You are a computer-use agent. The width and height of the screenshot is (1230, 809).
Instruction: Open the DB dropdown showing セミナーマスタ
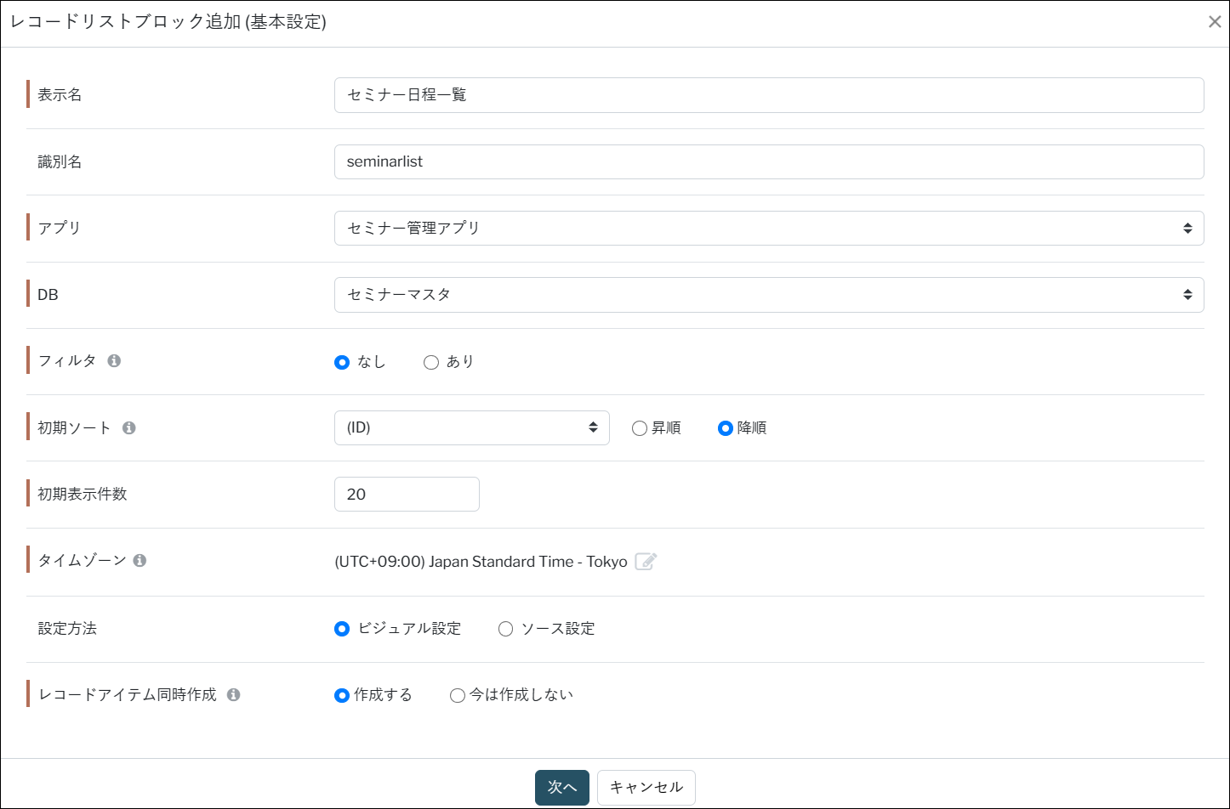pos(768,295)
